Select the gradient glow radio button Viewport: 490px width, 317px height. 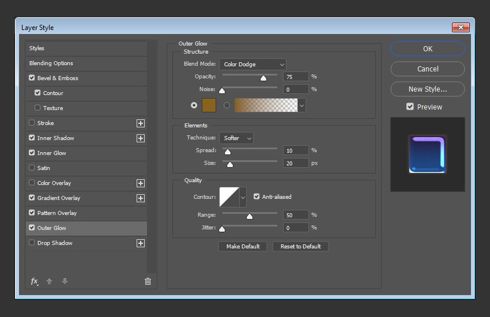coord(227,105)
